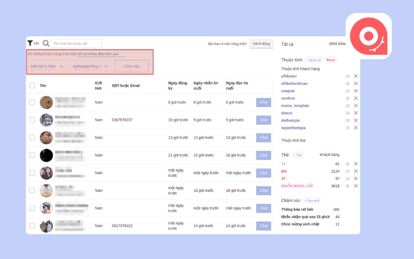Click edit icon next to meme_template
Image resolution: width=414 pixels, height=259 pixels.
click(348, 106)
